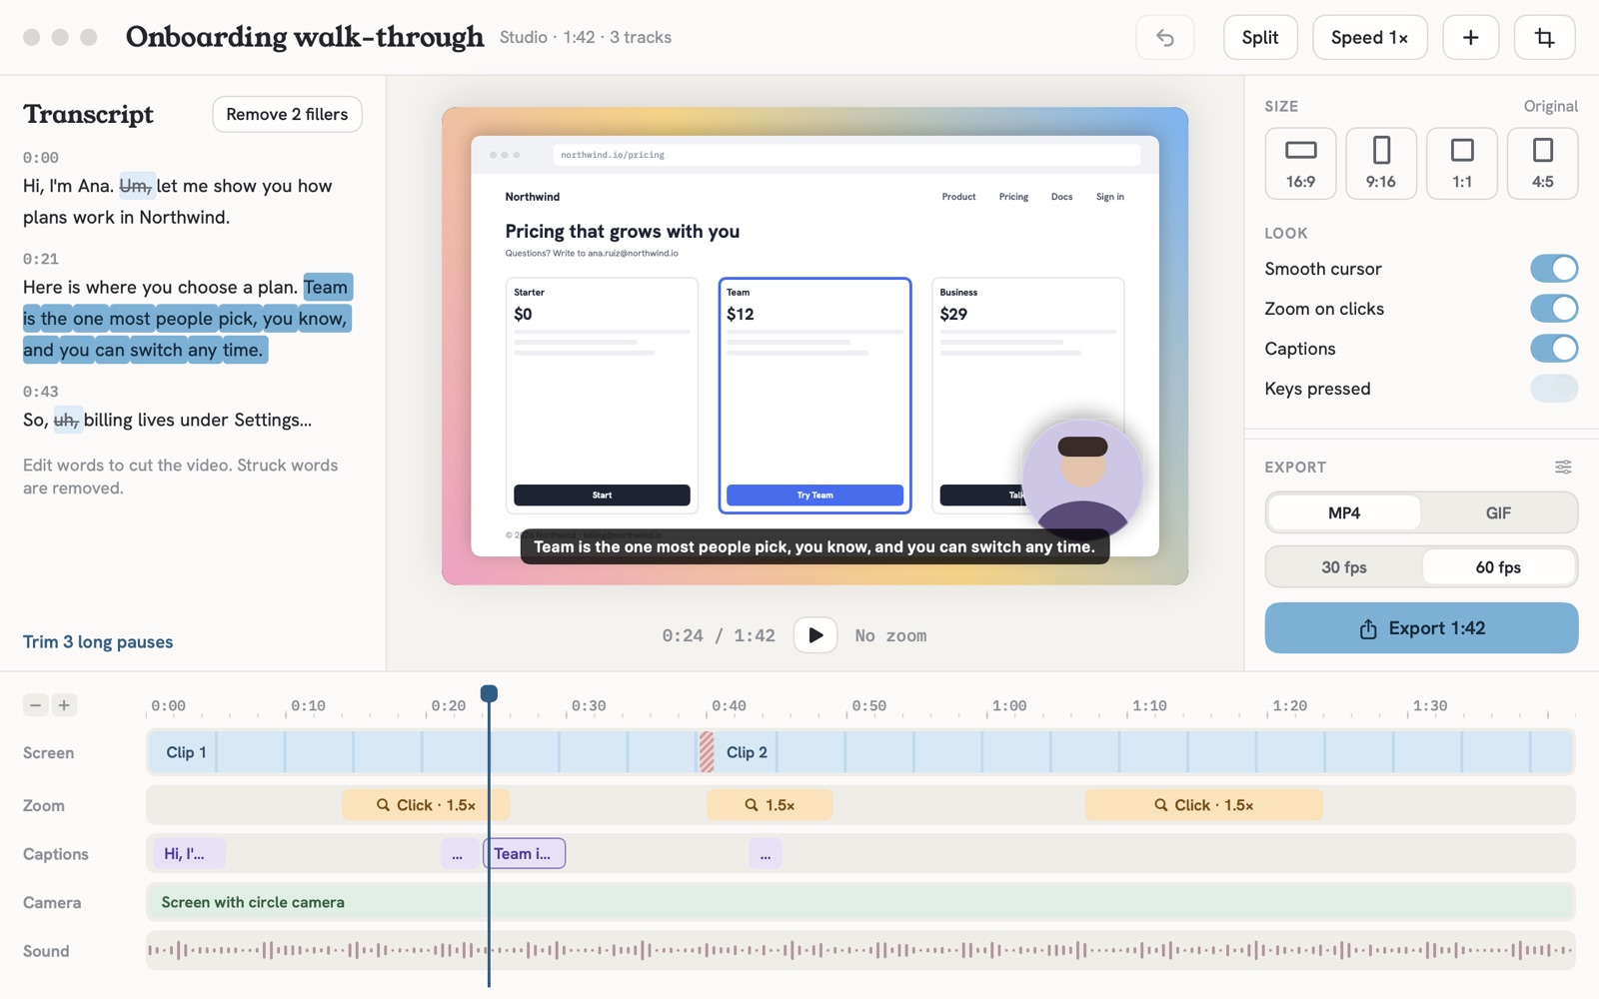Select the '...' caption block near 0:40
1599x999 pixels.
[x=766, y=854]
